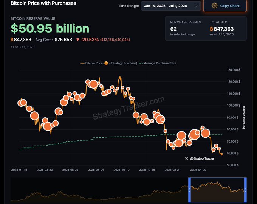The height and width of the screenshot is (204, 257).
Task: Click the Bitcoin Price ($) axis title
Action: (x=244, y=117)
